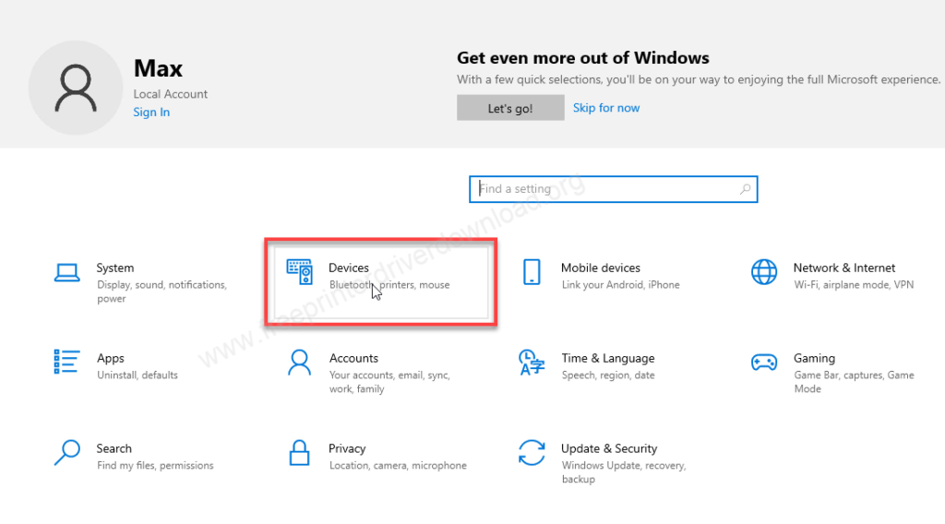Open the Mobile devices title

click(x=600, y=268)
